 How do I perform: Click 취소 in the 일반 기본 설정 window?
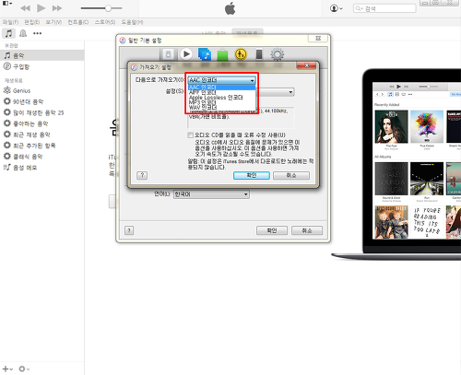click(307, 230)
